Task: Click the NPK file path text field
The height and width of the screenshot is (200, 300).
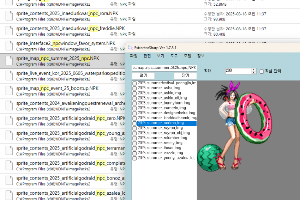Action: 164,67
